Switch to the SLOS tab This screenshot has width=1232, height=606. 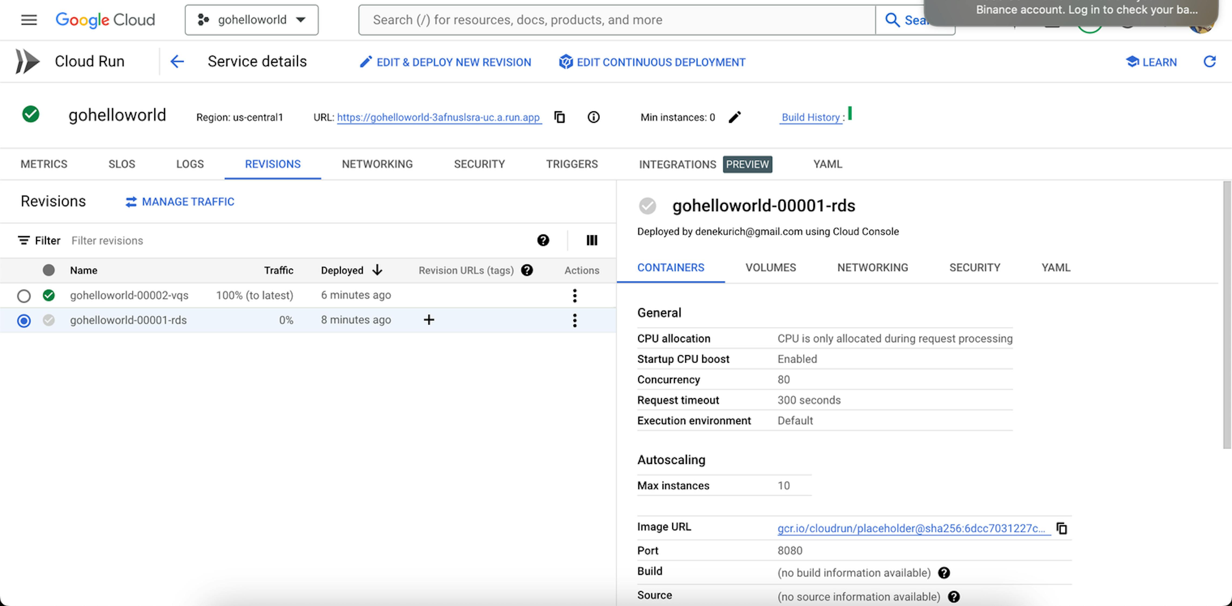pos(122,164)
